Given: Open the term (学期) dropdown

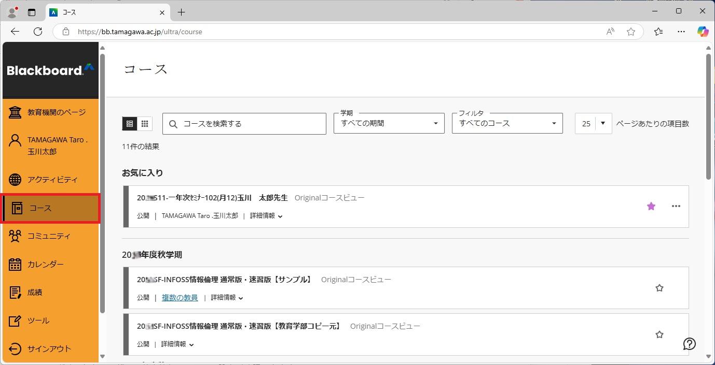Looking at the screenshot, I should [389, 124].
